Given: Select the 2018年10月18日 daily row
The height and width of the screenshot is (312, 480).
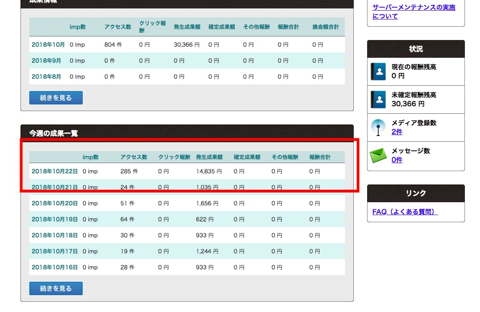Looking at the screenshot, I should pyautogui.click(x=54, y=236).
